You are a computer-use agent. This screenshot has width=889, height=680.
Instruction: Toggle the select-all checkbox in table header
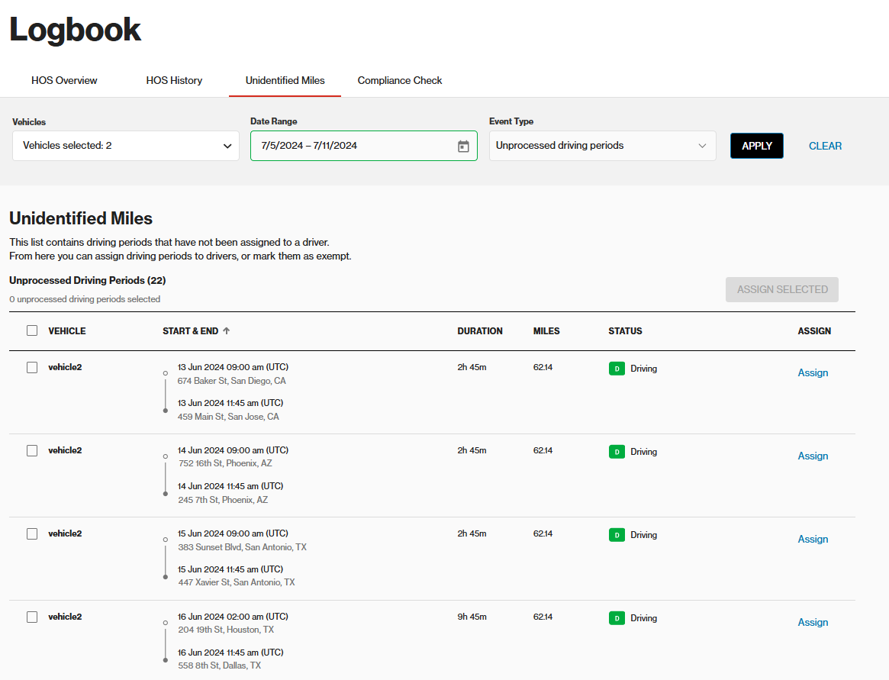pyautogui.click(x=32, y=331)
